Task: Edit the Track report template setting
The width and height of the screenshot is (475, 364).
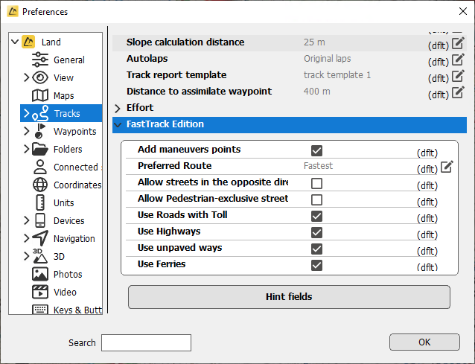Action: point(458,76)
